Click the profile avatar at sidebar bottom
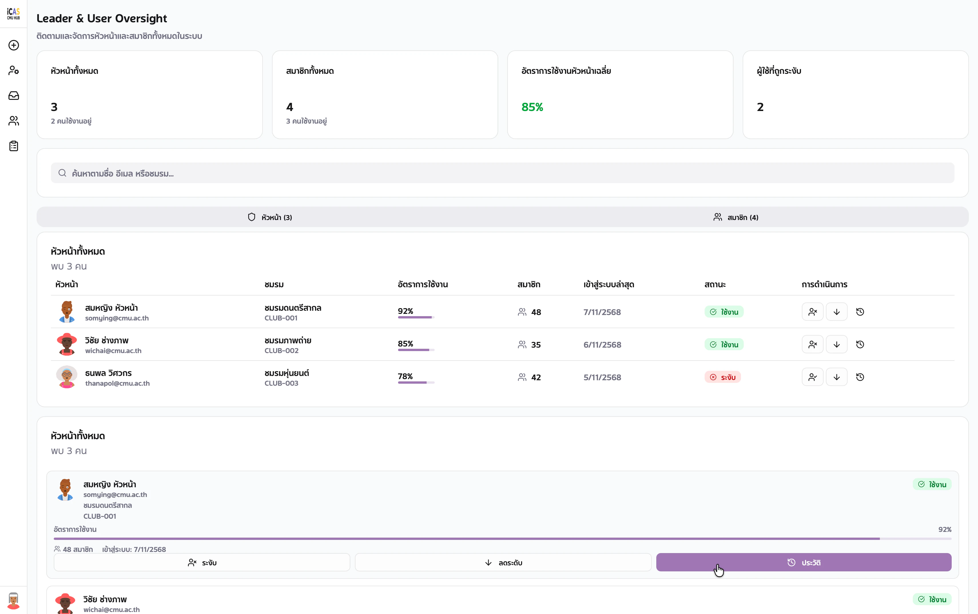The width and height of the screenshot is (978, 614). pyautogui.click(x=13, y=601)
